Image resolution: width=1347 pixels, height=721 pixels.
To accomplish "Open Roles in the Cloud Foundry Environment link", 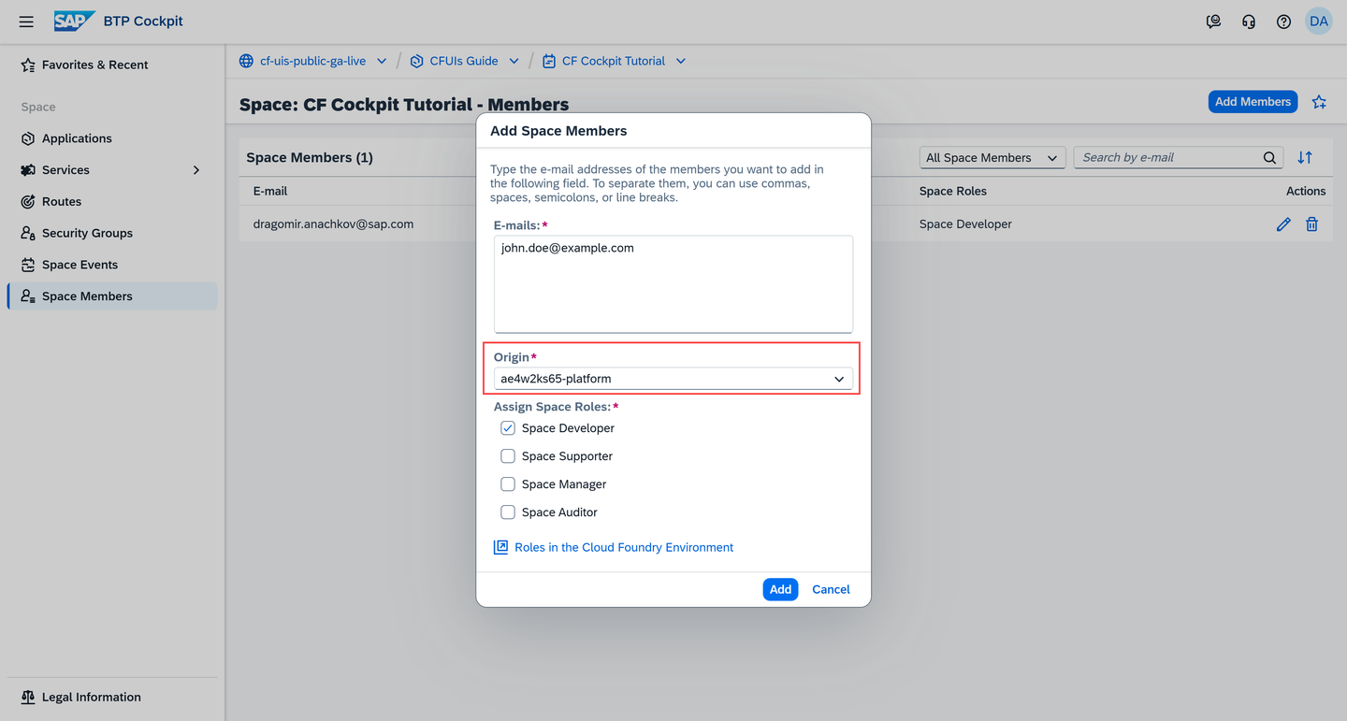I will click(x=624, y=547).
